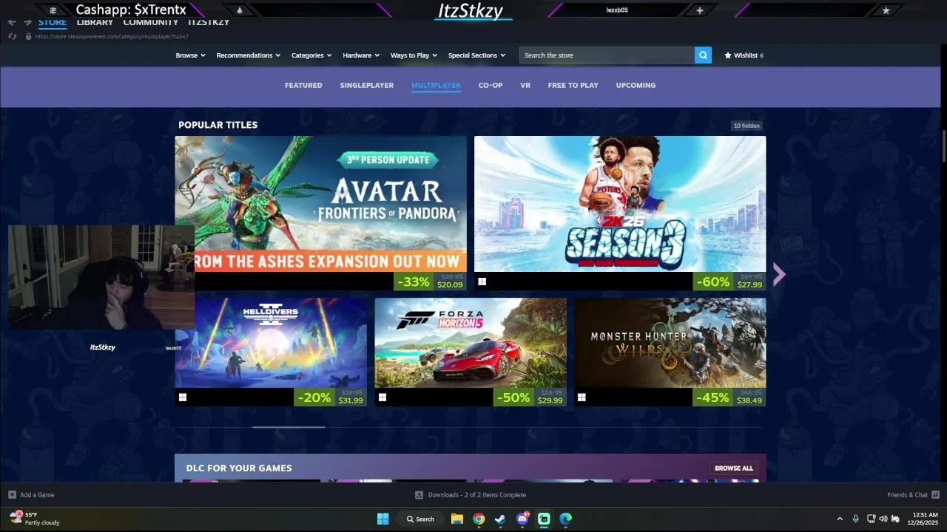
Task: Click the Steam back navigation arrow
Action: (11, 22)
